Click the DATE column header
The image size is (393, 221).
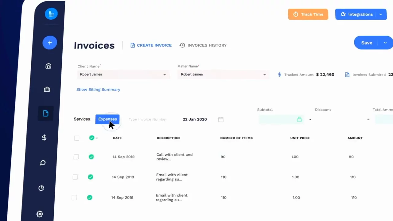[x=117, y=138]
